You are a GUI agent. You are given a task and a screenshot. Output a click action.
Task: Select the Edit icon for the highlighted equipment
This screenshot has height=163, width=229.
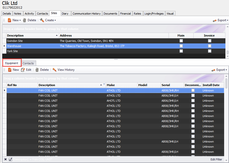[23, 69]
